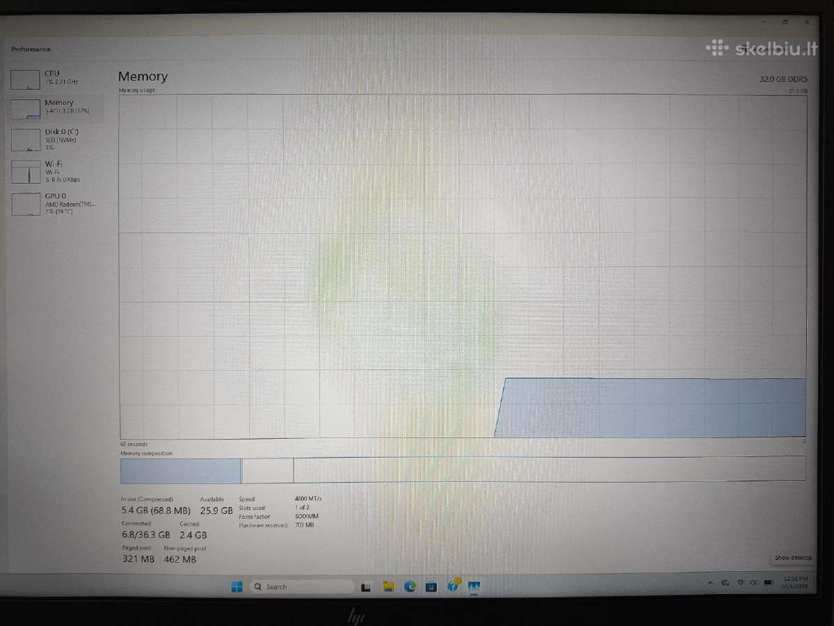
Task: Click the Non-paged pool value 462 MB
Action: pos(179,559)
